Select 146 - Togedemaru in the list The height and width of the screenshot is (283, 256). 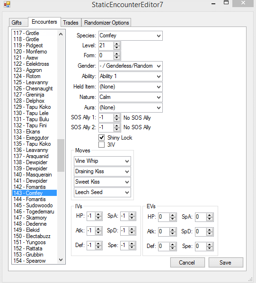click(x=35, y=212)
